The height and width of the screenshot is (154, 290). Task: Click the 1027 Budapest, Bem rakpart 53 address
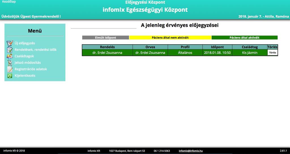click(x=127, y=151)
